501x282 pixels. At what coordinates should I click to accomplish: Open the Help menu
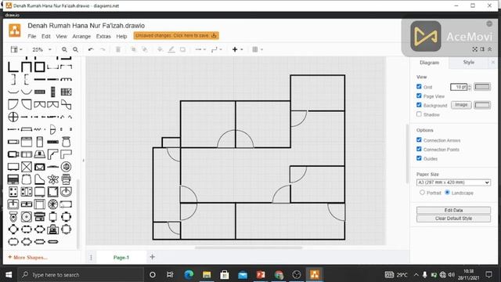coord(121,37)
